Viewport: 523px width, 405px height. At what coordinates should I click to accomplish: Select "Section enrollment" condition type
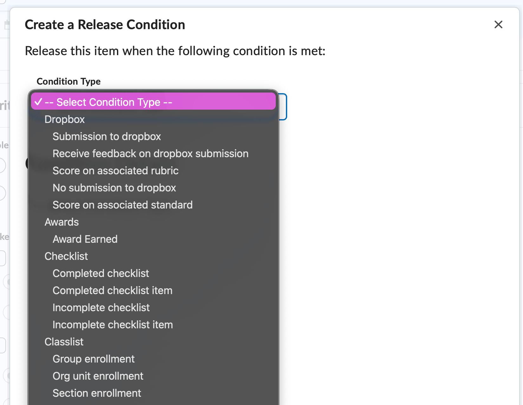[x=97, y=393]
